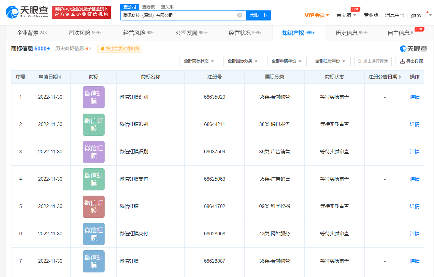434x277 pixels.
Task: Select the 查老板 search tab
Action: pos(149,7)
